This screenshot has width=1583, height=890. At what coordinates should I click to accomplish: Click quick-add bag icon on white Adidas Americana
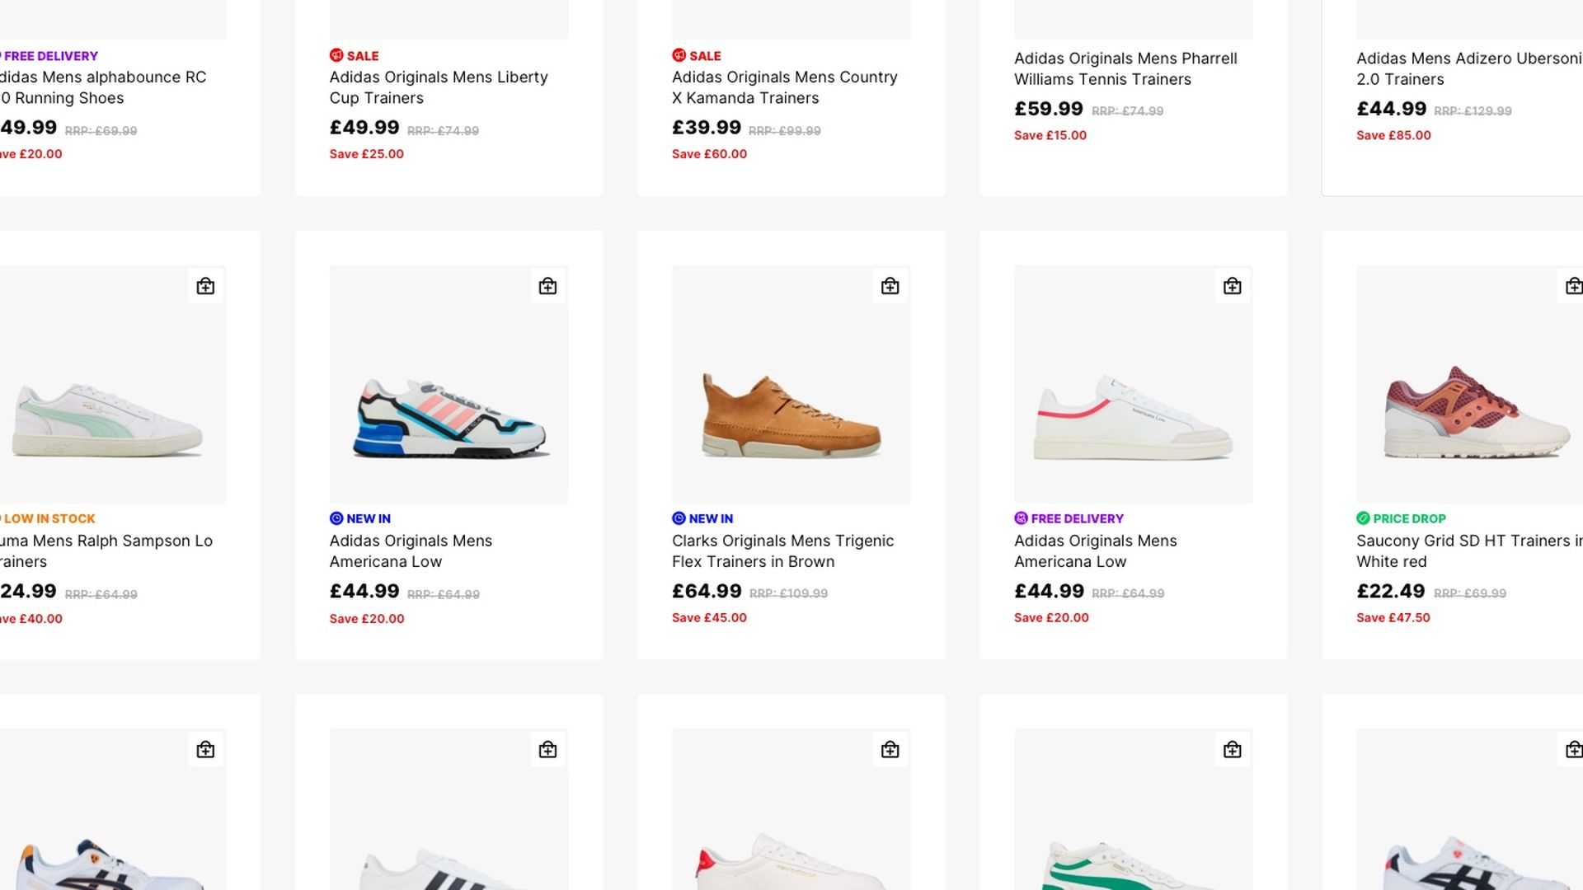click(1232, 286)
